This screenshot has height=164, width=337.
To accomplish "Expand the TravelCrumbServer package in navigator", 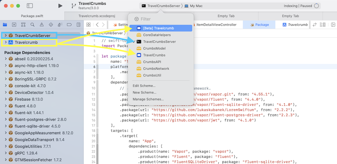I will [6, 36].
